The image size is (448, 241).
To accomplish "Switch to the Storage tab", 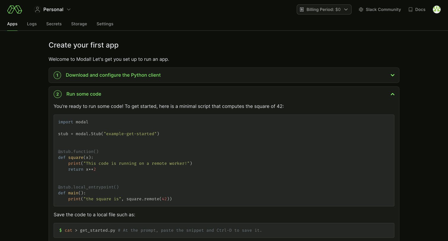I will tap(79, 24).
